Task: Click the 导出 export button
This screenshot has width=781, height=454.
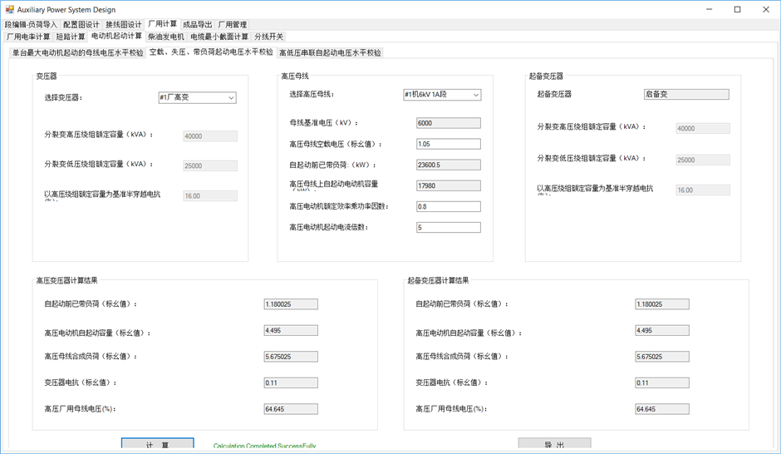Action: coord(554,443)
